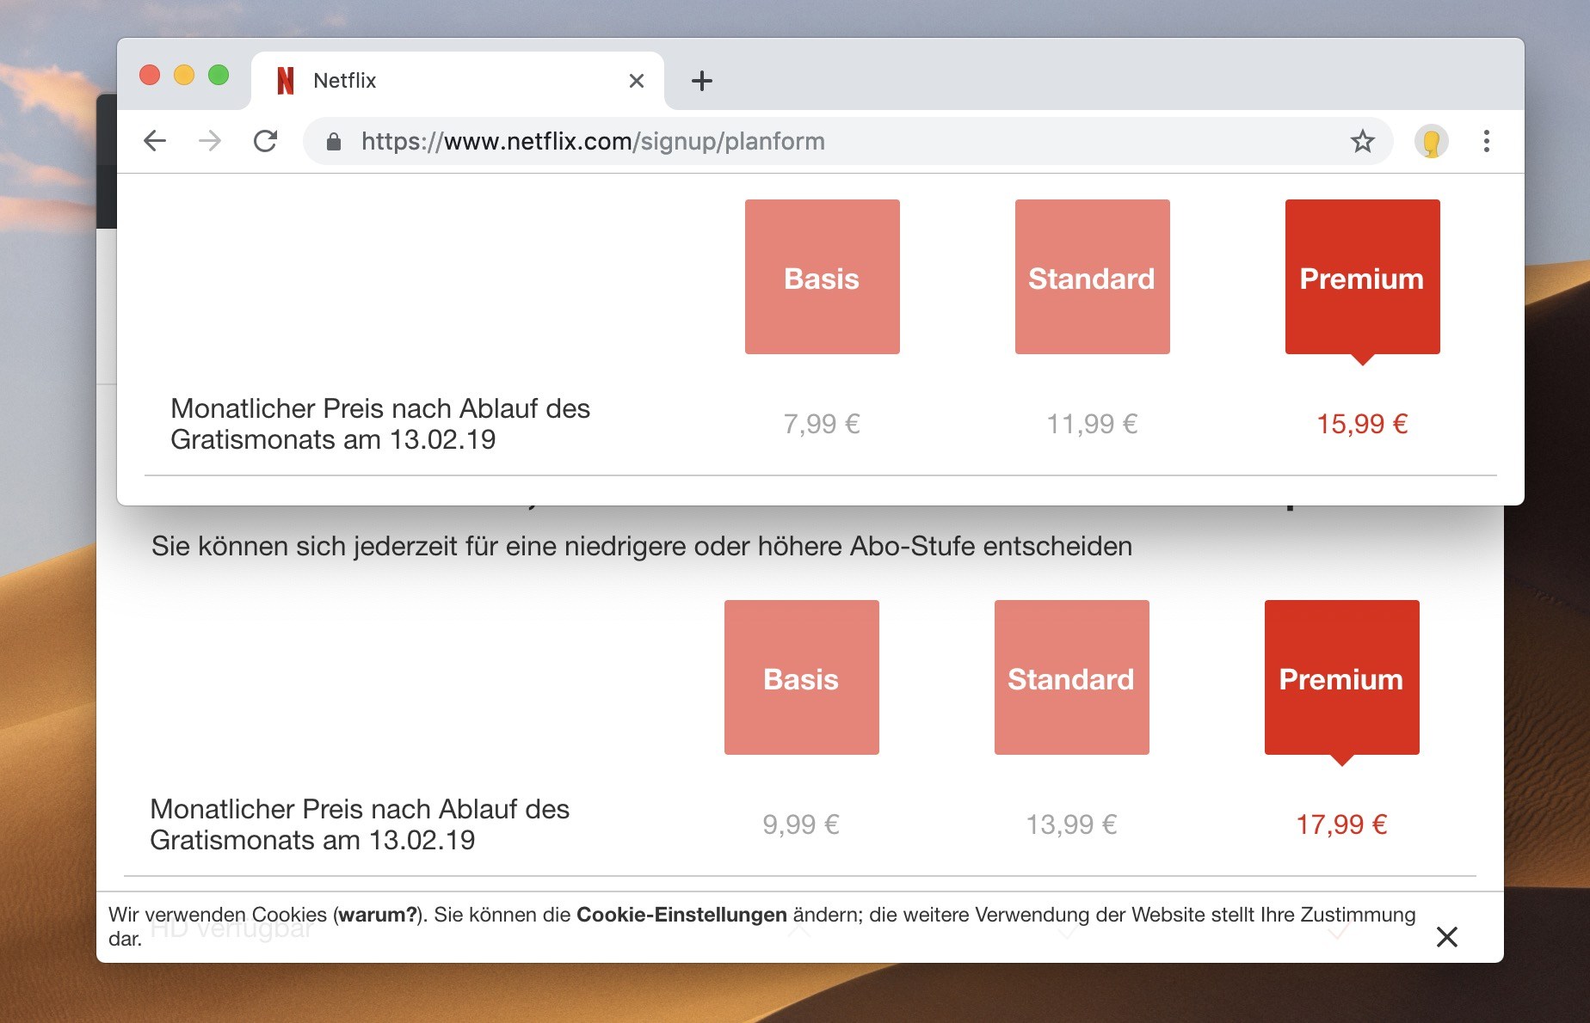1590x1023 pixels.
Task: Open the Chrome three-dot menu
Action: click(x=1487, y=141)
